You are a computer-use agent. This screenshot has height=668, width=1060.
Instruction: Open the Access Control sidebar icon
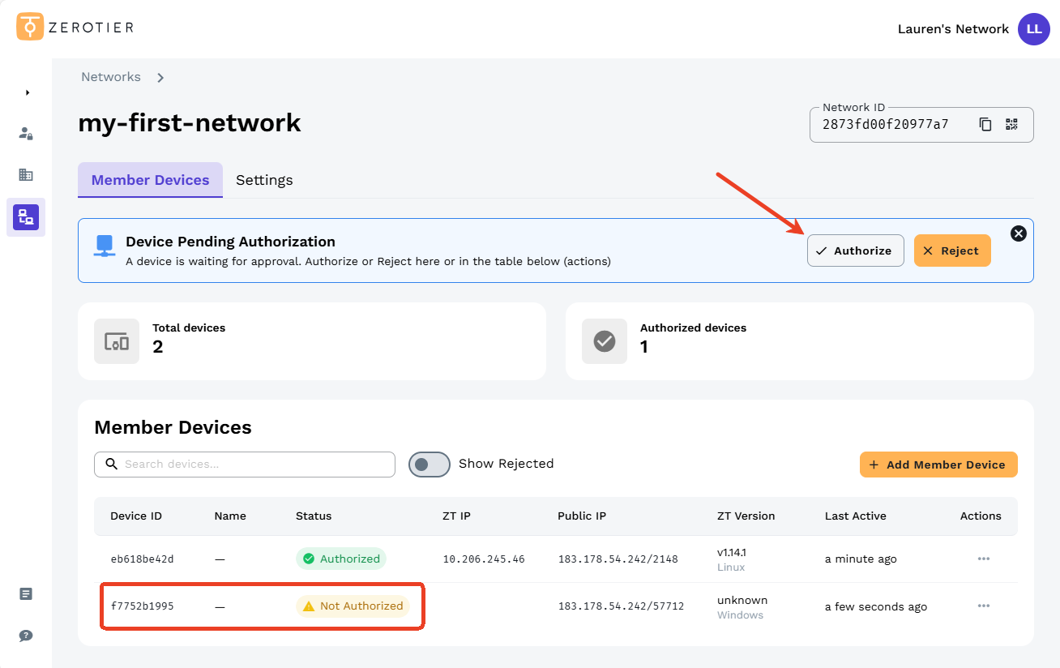click(x=26, y=133)
